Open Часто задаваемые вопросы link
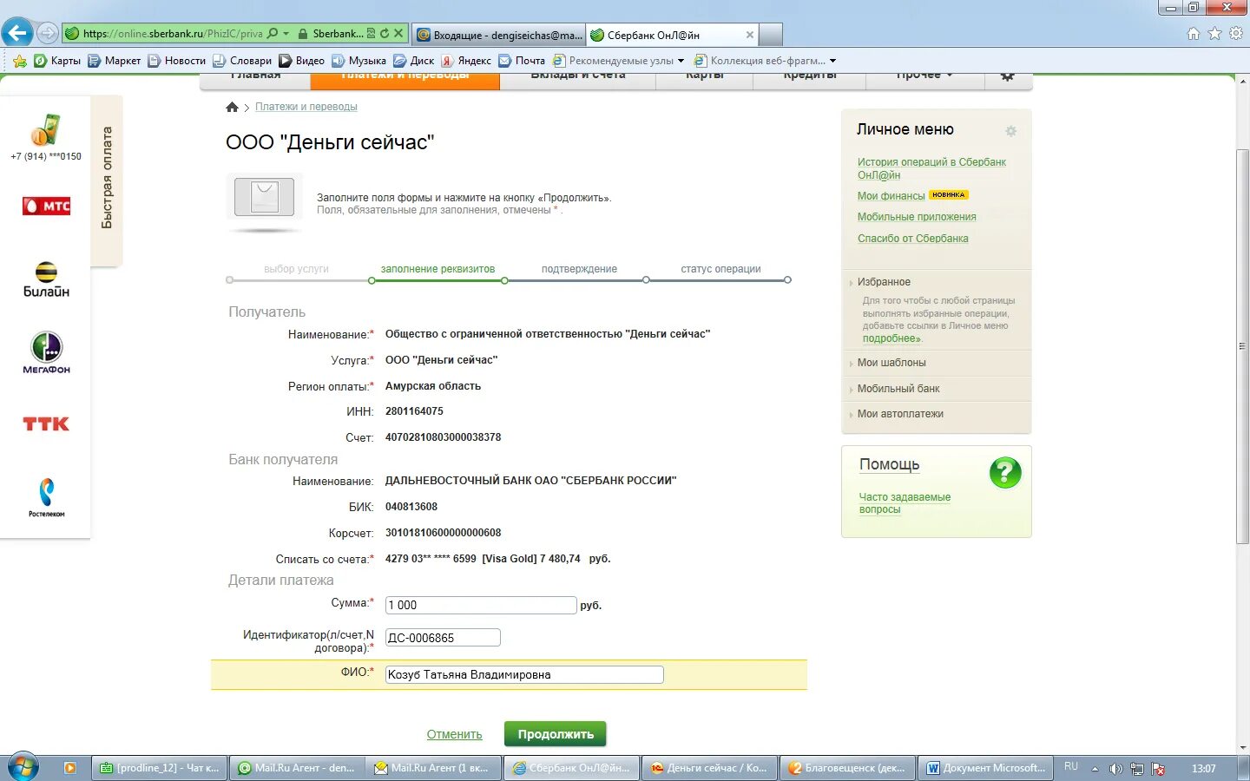This screenshot has width=1250, height=781. coord(905,503)
